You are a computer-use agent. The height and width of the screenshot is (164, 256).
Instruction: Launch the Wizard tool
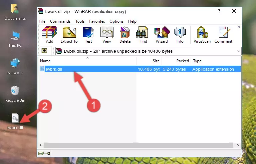point(162,35)
